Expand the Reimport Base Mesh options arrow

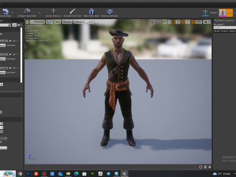coord(40,13)
